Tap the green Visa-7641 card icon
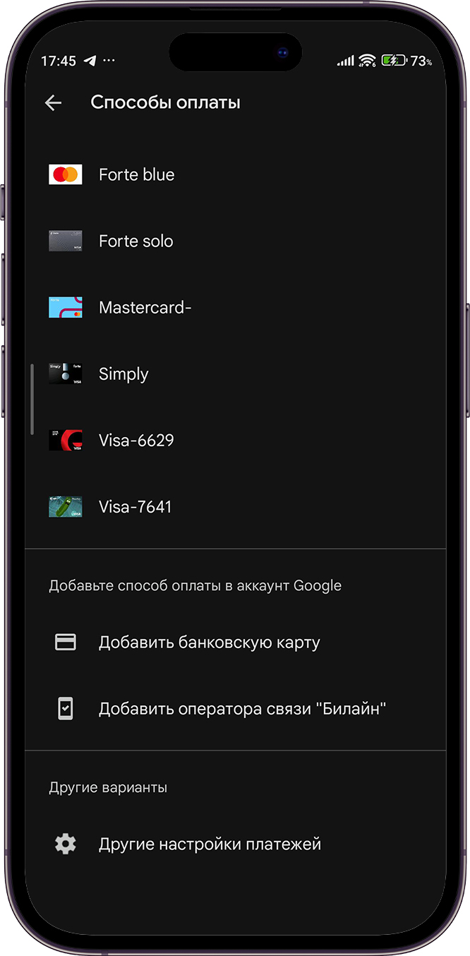The height and width of the screenshot is (956, 470). click(x=66, y=506)
